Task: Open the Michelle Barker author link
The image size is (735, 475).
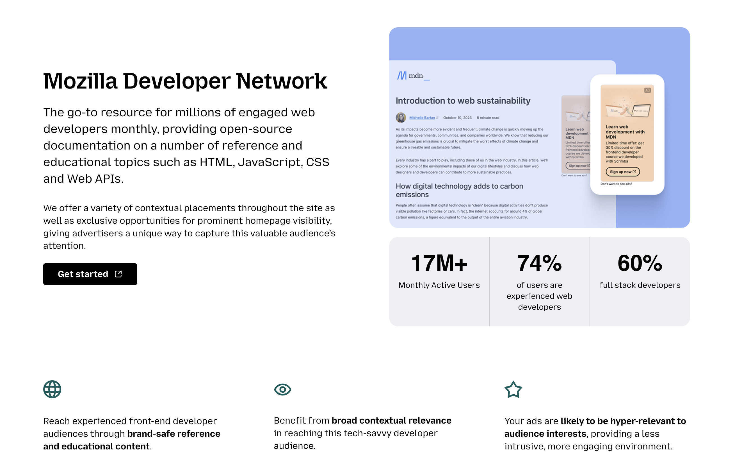Action: point(422,117)
